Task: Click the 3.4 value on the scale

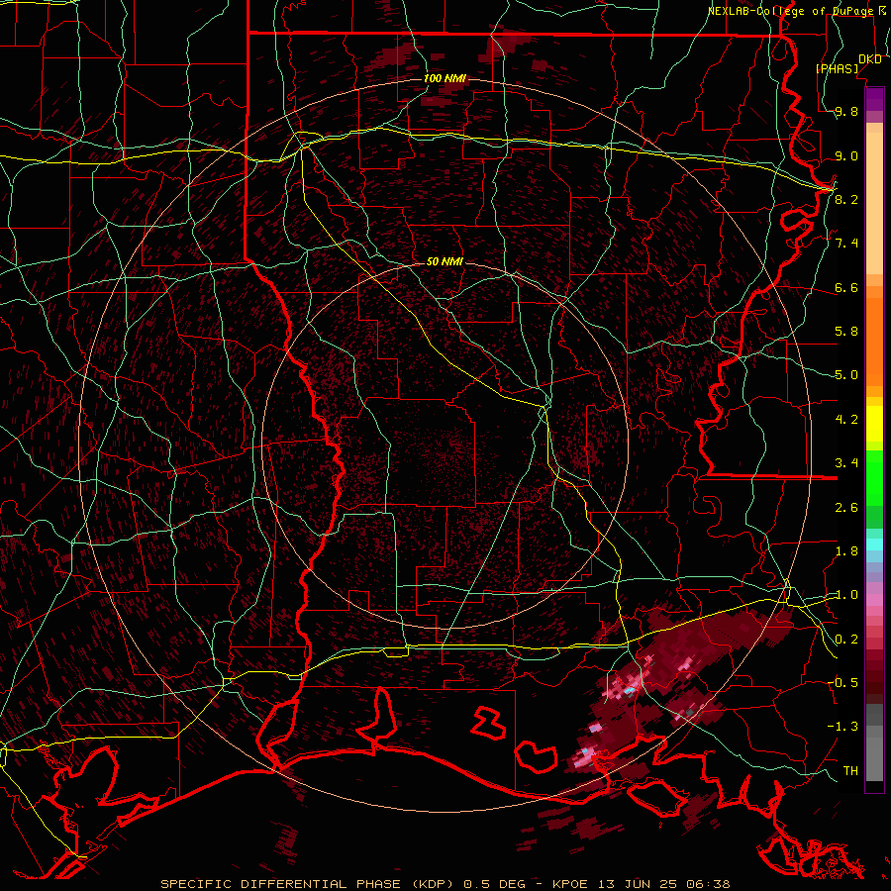Action: pyautogui.click(x=846, y=463)
